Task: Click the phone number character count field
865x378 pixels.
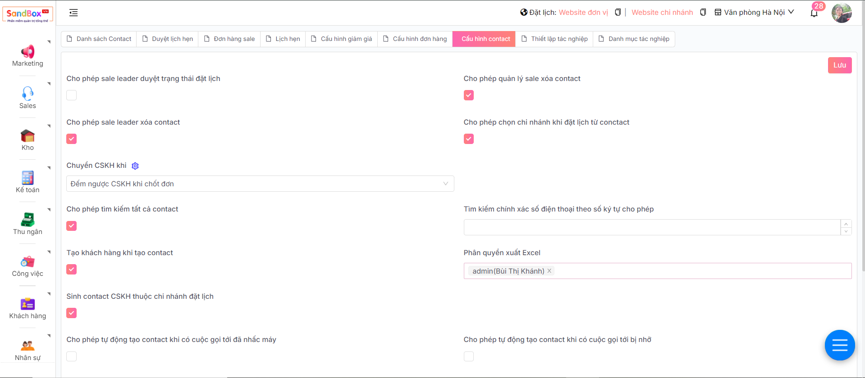Action: (x=652, y=227)
